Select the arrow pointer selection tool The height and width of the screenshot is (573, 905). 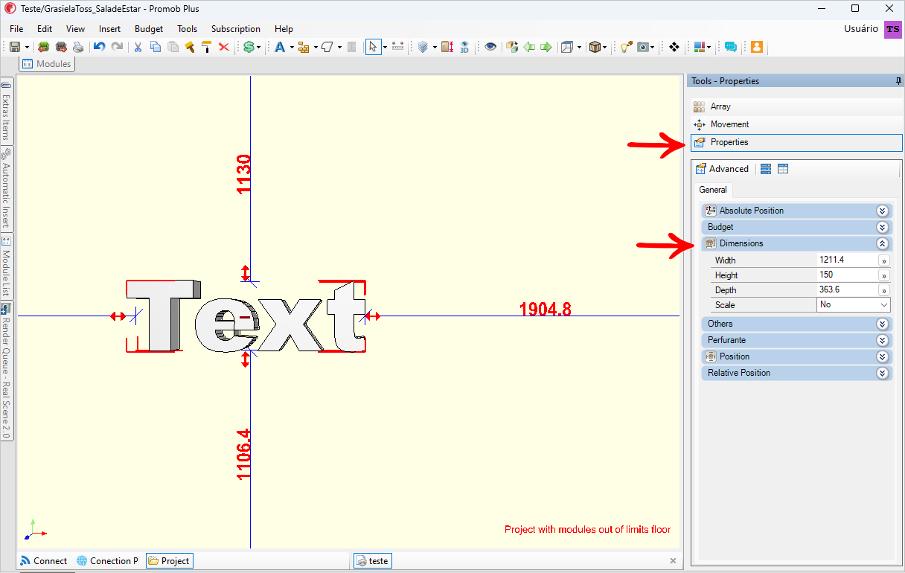tap(374, 47)
